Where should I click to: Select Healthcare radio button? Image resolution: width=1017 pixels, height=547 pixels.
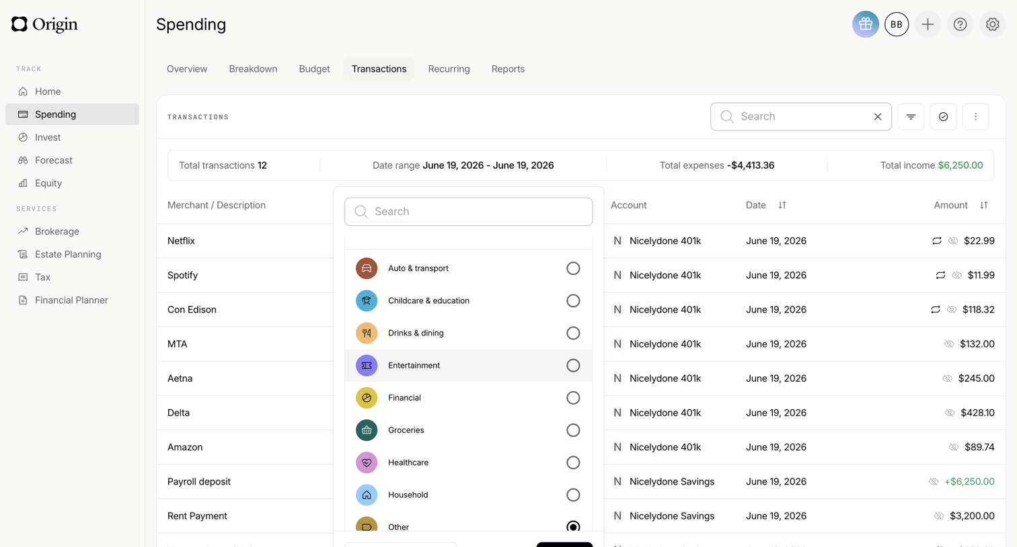tap(573, 462)
